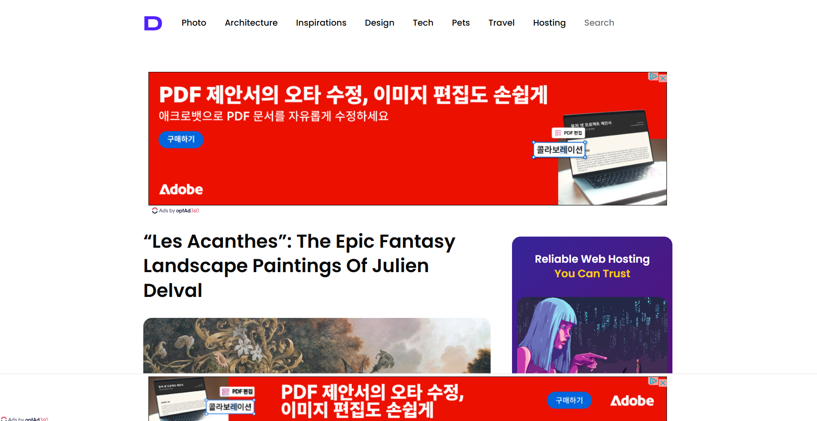The height and width of the screenshot is (421, 817).
Task: Open the Architecture section
Action: (251, 23)
